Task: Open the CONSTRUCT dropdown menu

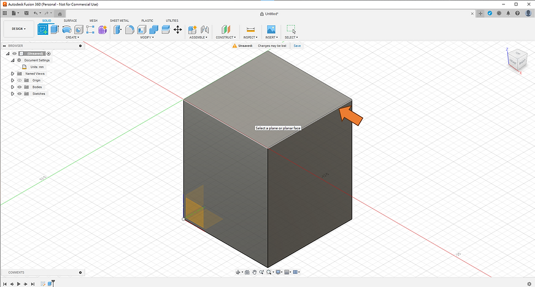Action: point(225,38)
